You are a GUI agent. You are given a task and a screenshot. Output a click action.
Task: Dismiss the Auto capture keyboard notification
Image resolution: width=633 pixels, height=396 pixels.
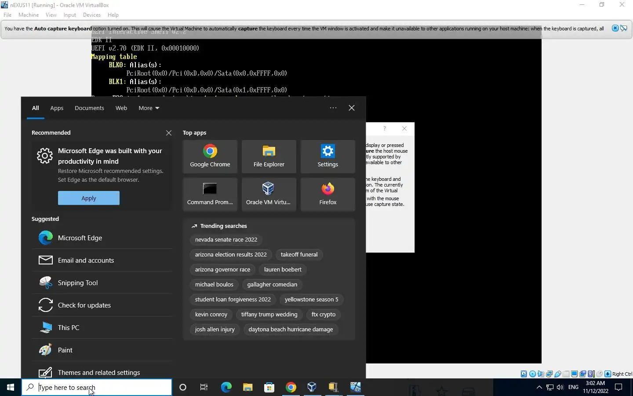coord(615,28)
